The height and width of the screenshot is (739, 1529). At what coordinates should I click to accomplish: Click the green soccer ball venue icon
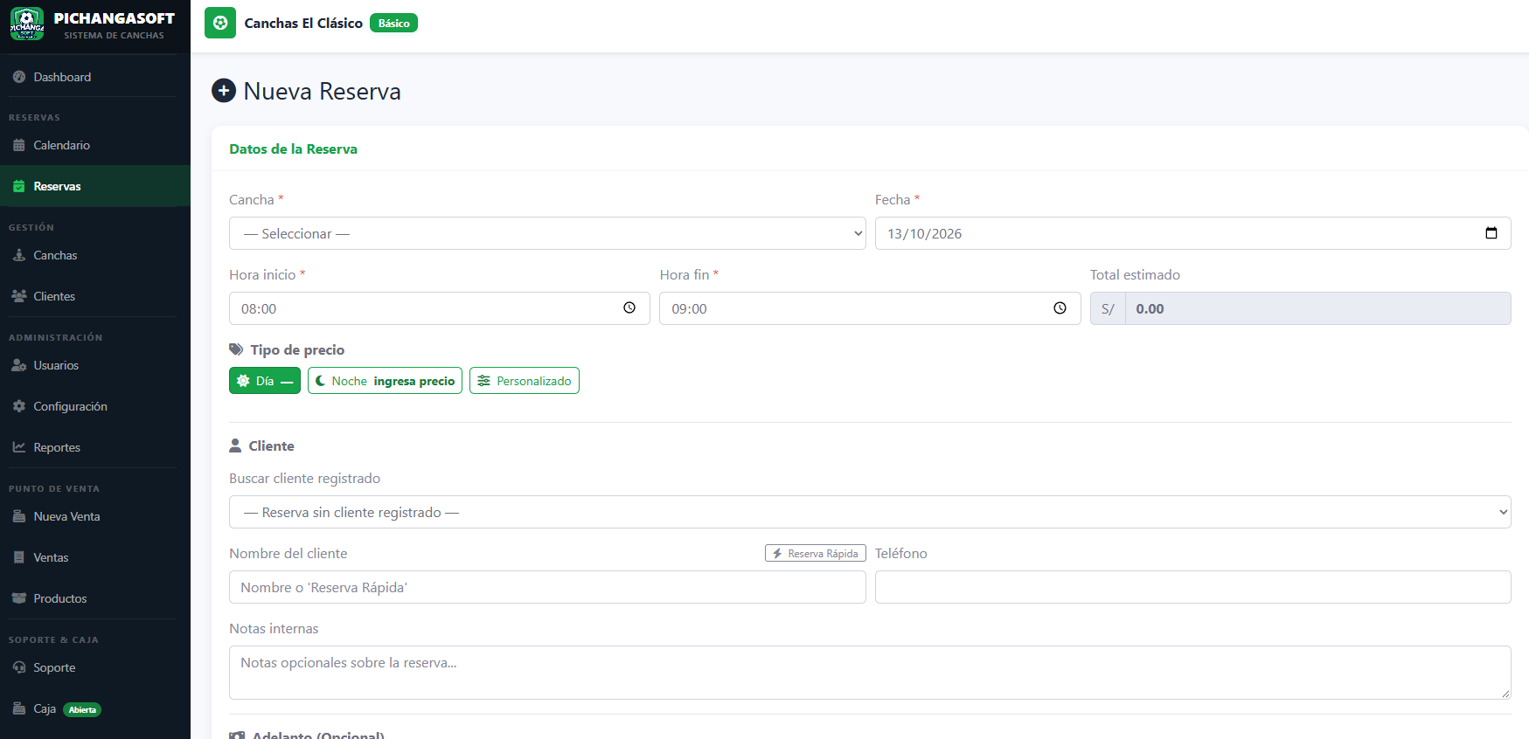(x=220, y=23)
